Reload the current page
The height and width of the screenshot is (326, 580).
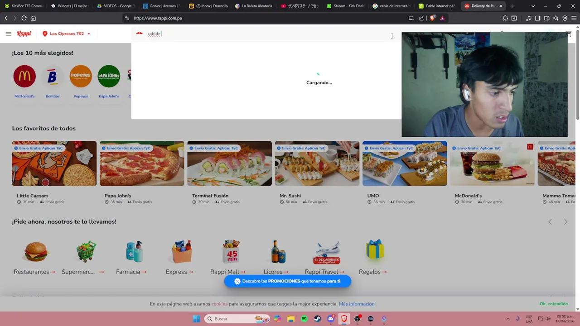click(24, 18)
